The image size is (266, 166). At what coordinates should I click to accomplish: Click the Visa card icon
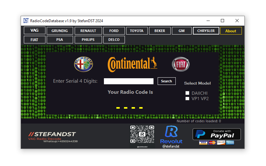coord(203,143)
